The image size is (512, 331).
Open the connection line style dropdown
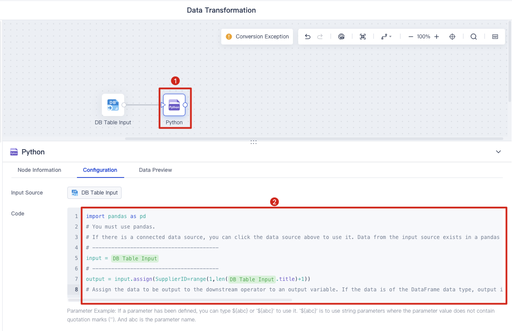click(386, 37)
